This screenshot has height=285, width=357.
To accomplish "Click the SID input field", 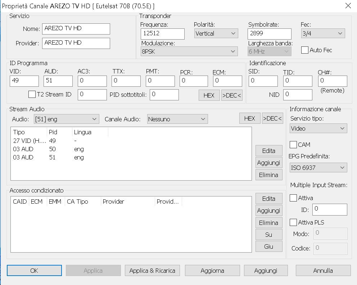I will coord(263,81).
